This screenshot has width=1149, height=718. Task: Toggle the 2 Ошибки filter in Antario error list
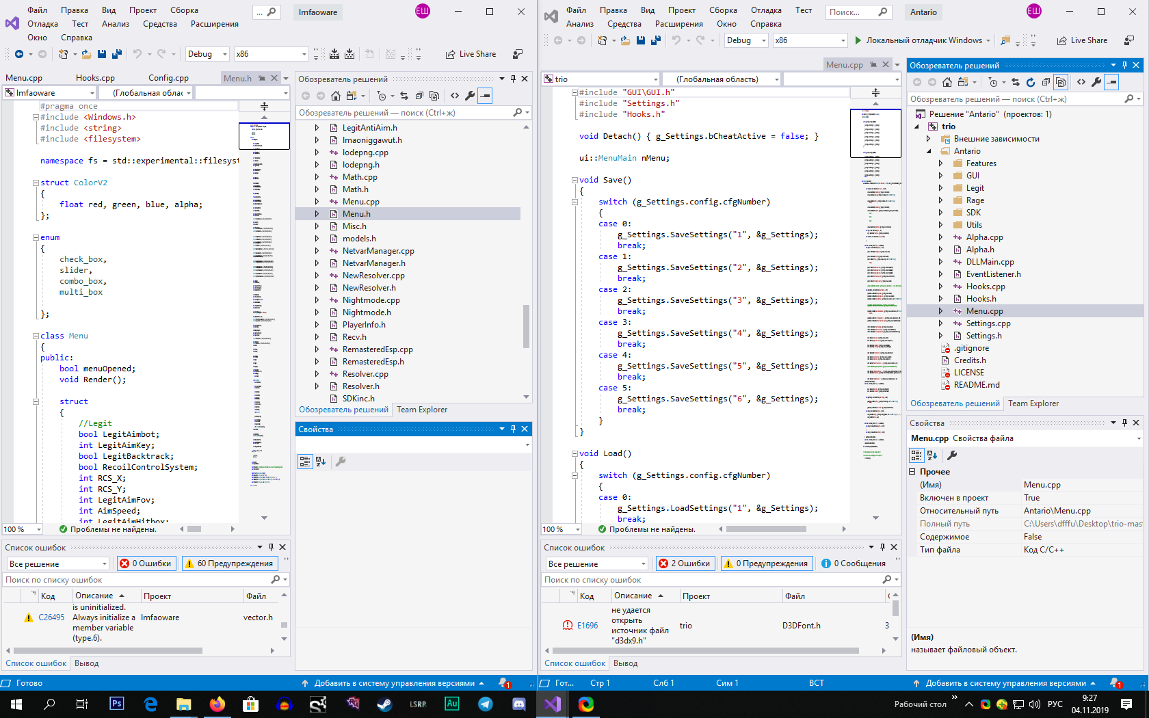click(x=685, y=563)
